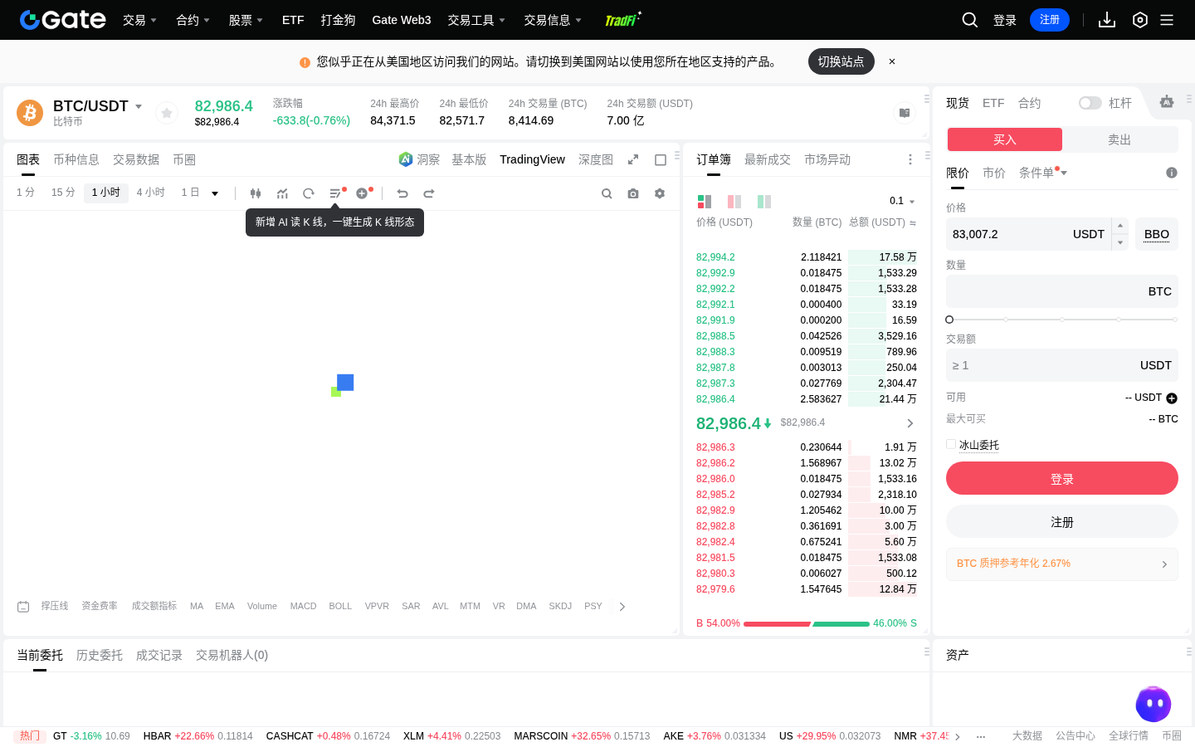Switch to 市场异动 tab
The height and width of the screenshot is (747, 1195).
[827, 159]
